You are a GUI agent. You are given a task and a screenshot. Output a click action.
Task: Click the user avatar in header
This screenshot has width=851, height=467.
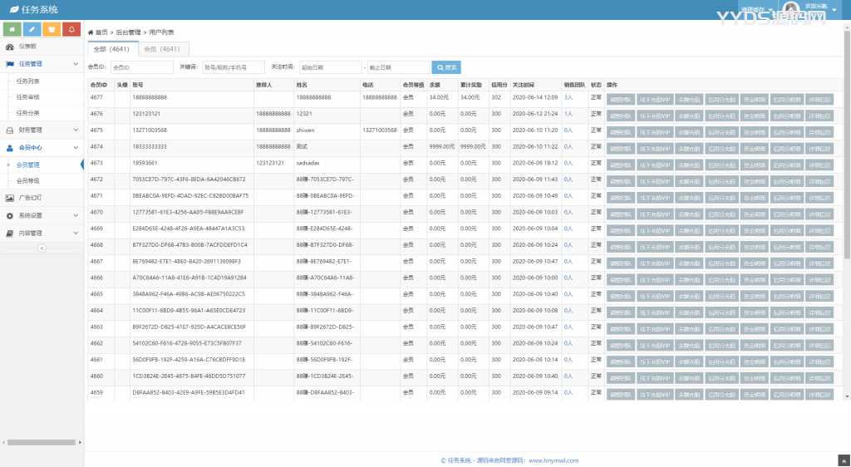[790, 9]
